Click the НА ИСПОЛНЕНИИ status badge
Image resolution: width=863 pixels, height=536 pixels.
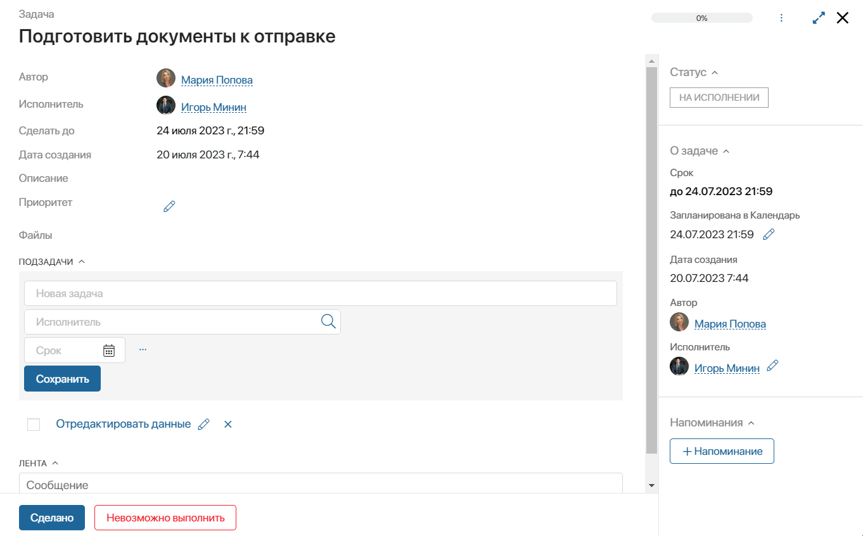click(x=719, y=98)
